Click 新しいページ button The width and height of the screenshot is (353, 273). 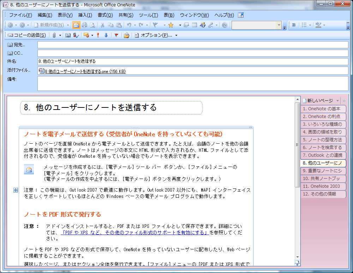[318, 101]
